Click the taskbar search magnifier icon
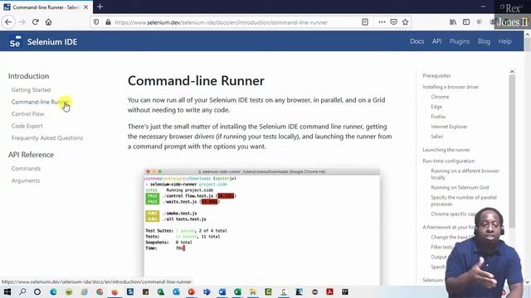 [22, 292]
